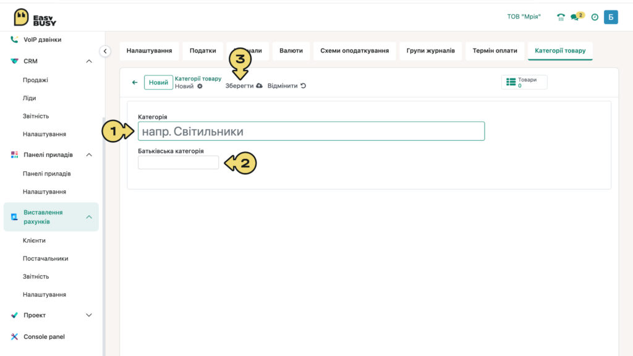Go back using the left arrow
This screenshot has width=633, height=356.
pos(135,82)
